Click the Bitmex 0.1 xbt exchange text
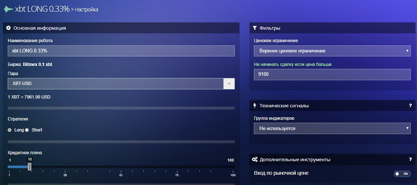 pos(37,64)
